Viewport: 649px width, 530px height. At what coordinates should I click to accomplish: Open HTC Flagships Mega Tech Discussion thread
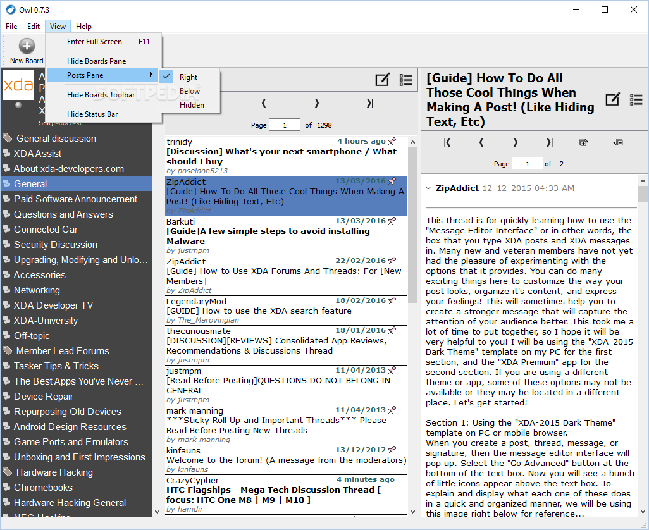click(x=286, y=495)
